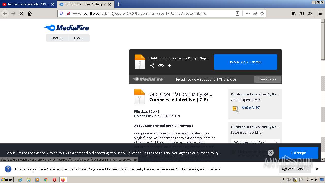Image resolution: width=325 pixels, height=183 pixels.
Task: Share the file with the share icon
Action: [152, 66]
